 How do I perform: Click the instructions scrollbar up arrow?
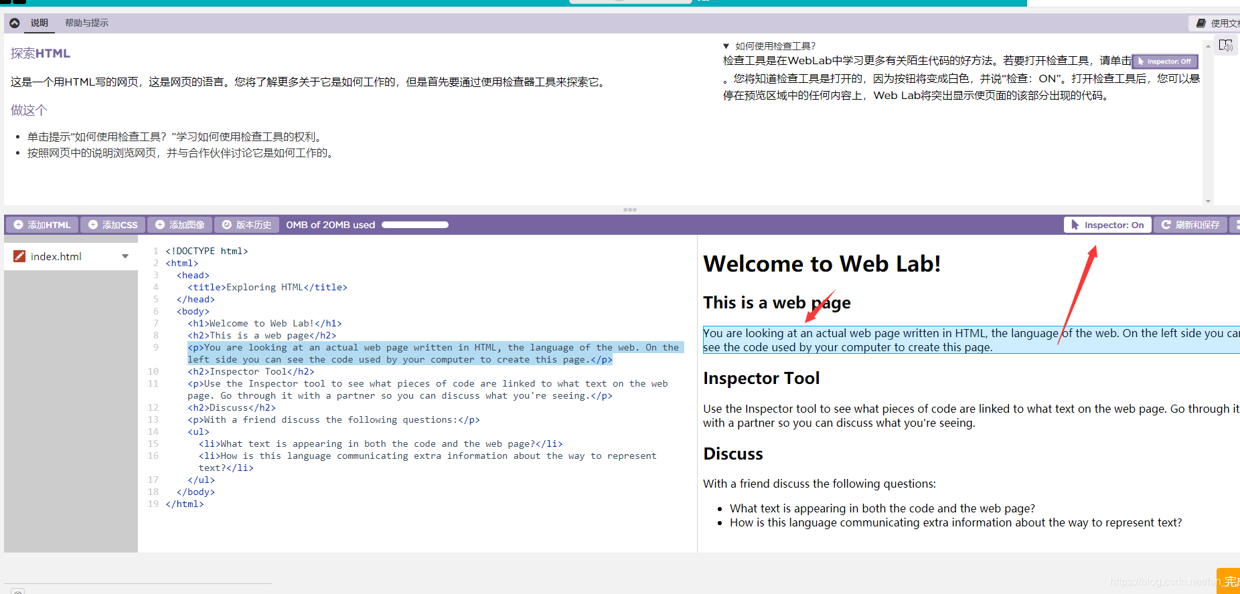click(1208, 46)
